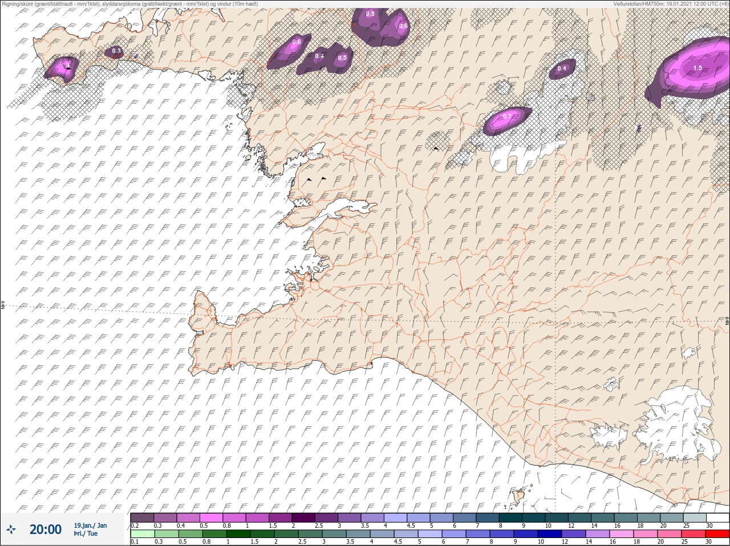
Task: Click the lightest green 0.1–0.3 swatch in lower legend
Action: click(x=142, y=534)
